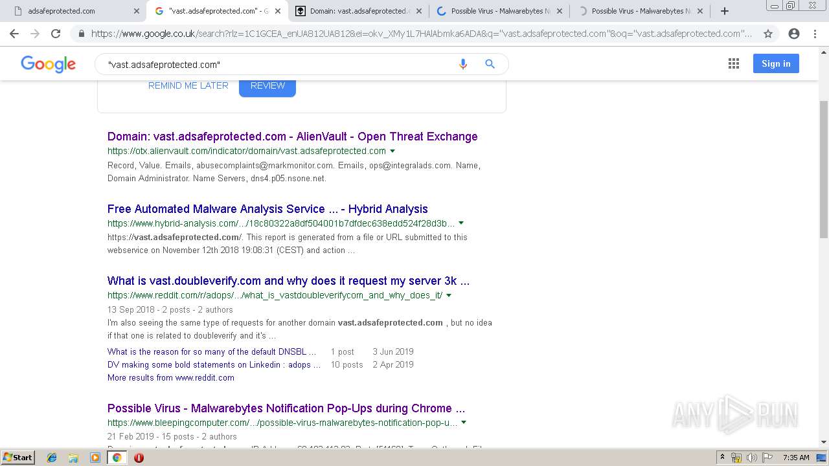Open the media player taskbar icon
The width and height of the screenshot is (829, 466).
click(95, 458)
